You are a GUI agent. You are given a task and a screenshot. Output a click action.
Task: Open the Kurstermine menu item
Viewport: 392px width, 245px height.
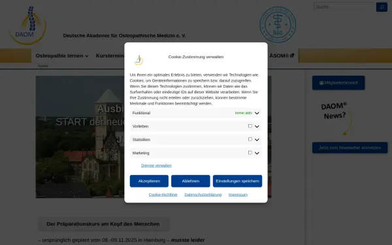point(110,56)
